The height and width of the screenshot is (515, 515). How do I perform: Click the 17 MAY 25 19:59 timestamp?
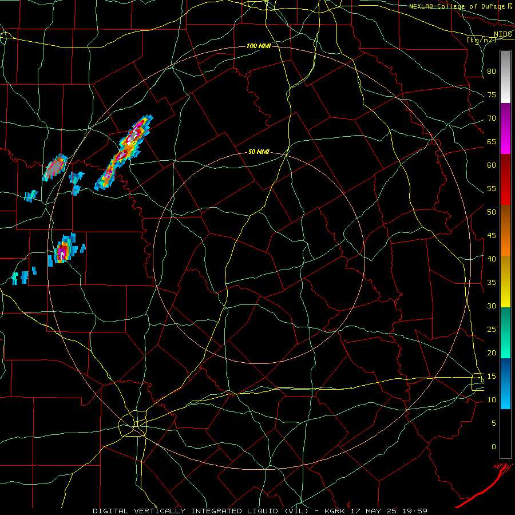[x=390, y=511]
